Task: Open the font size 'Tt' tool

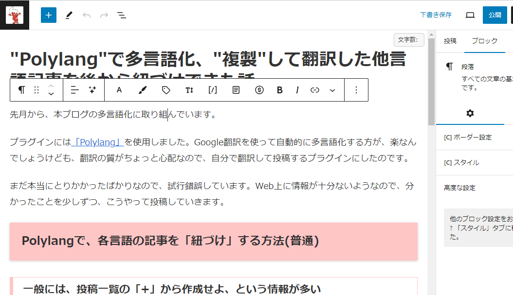Action: tap(189, 90)
